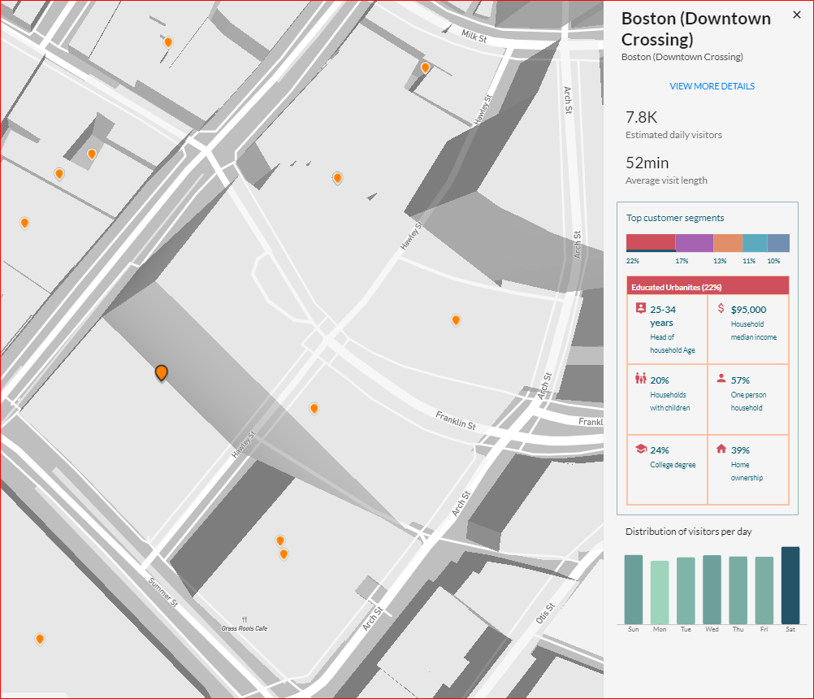Click the Saturday bar in visitors chart
This screenshot has width=814, height=699.
790,585
